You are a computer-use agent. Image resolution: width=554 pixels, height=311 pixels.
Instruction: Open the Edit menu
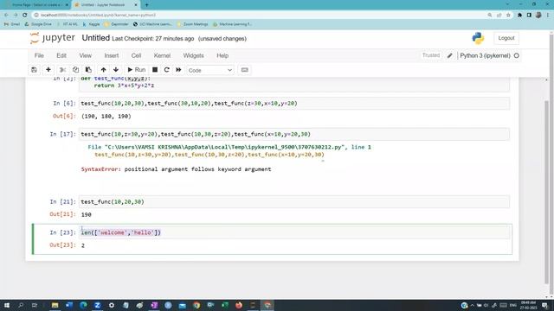point(61,55)
